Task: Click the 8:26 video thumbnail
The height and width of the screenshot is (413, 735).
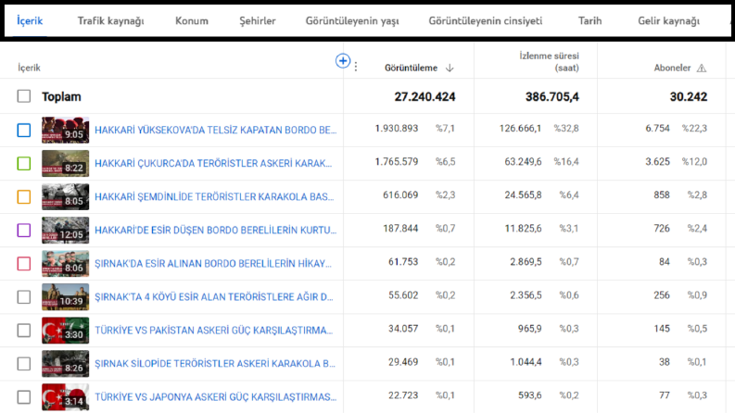Action: click(65, 364)
